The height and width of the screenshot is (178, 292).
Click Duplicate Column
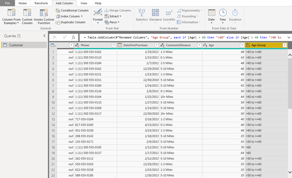[x=71, y=22]
